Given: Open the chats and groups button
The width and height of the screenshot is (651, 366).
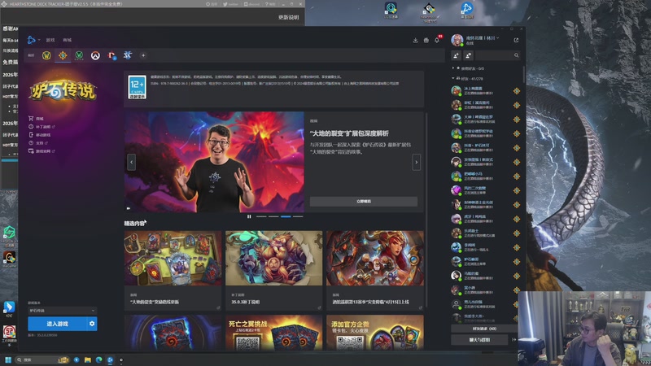Looking at the screenshot, I should coord(479,339).
